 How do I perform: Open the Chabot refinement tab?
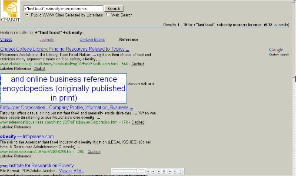click(x=6, y=39)
